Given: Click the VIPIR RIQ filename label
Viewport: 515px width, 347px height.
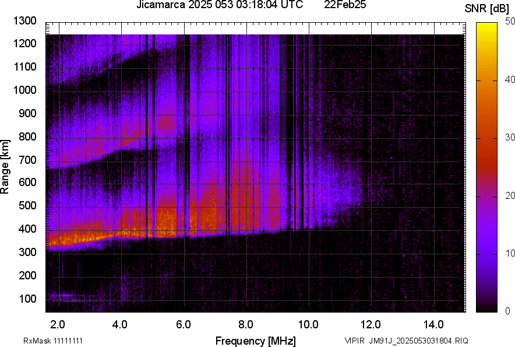Looking at the screenshot, I should [406, 341].
